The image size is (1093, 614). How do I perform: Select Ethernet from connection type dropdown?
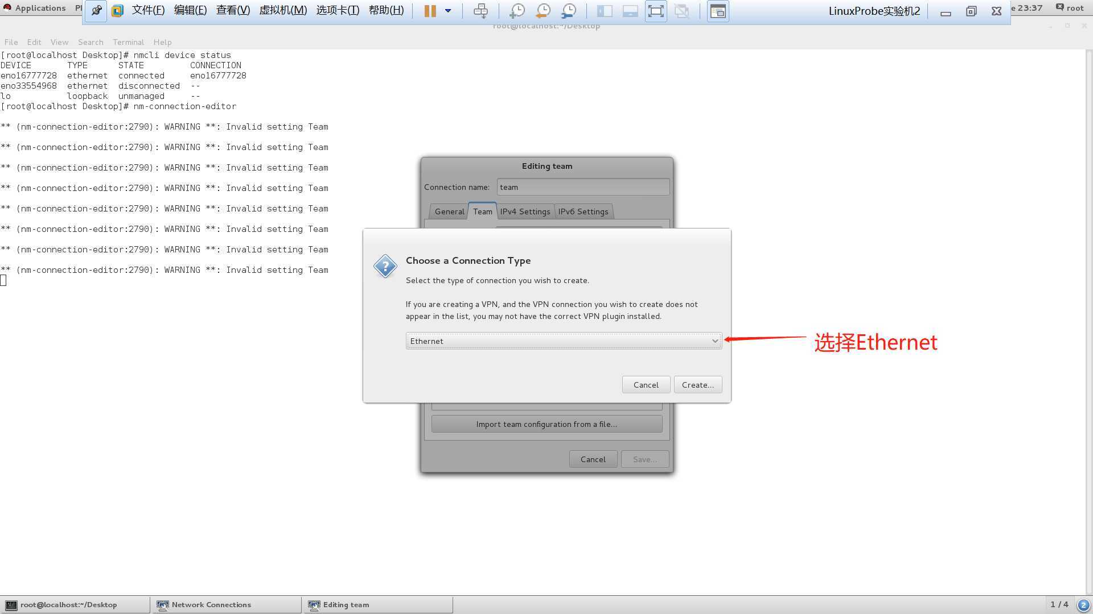tap(562, 341)
